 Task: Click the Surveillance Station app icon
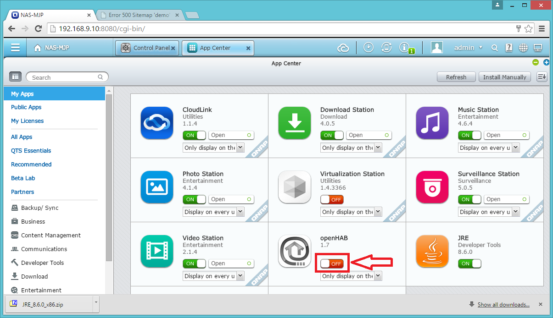(x=432, y=187)
